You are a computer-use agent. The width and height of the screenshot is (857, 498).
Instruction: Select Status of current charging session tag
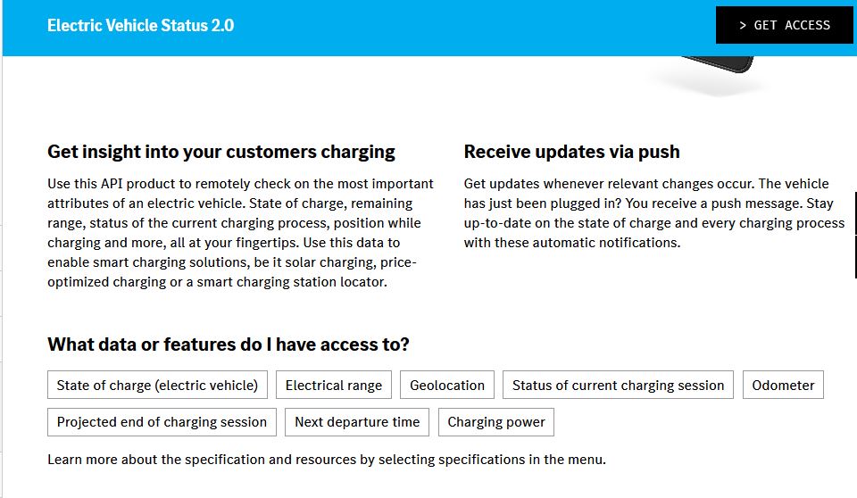coord(618,386)
